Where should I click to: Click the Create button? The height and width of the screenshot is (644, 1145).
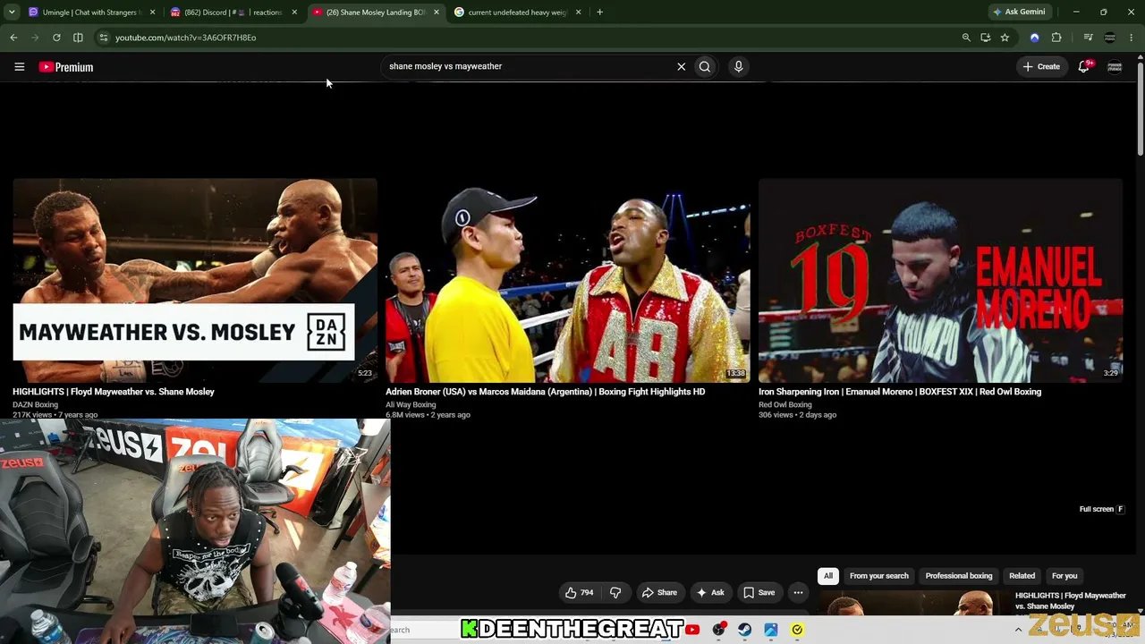point(1041,66)
